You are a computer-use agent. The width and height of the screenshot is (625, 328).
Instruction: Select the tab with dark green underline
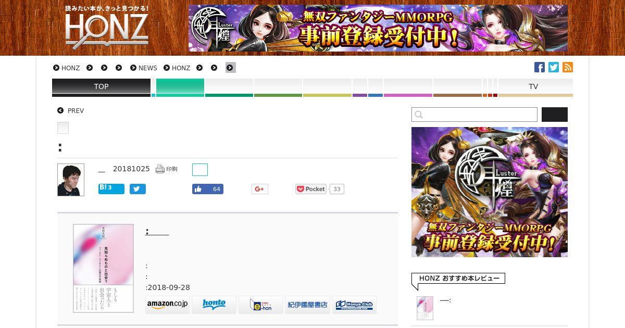click(x=229, y=87)
